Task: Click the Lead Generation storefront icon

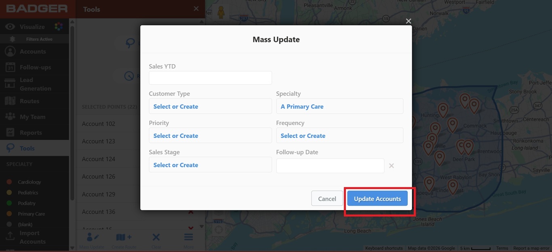Action: click(10, 83)
